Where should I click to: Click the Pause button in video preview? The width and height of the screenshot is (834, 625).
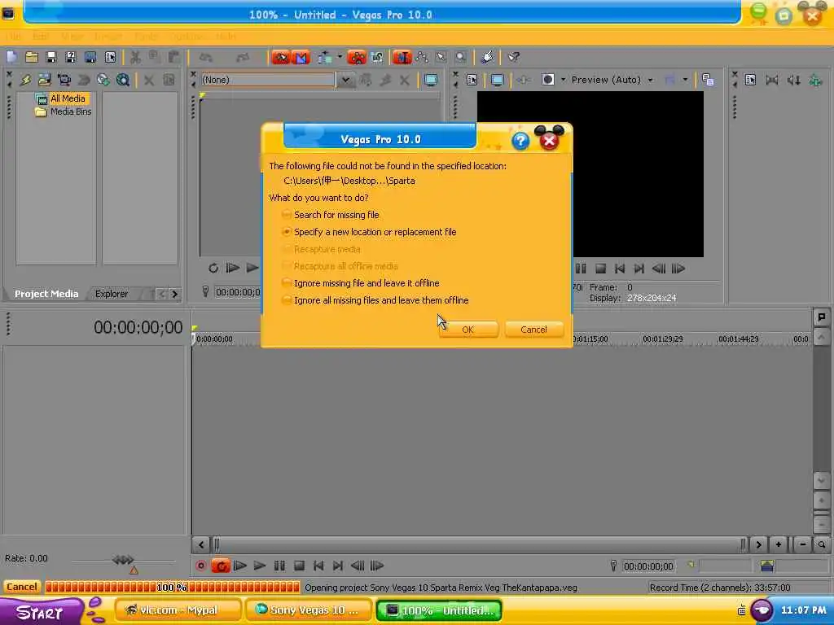(581, 269)
